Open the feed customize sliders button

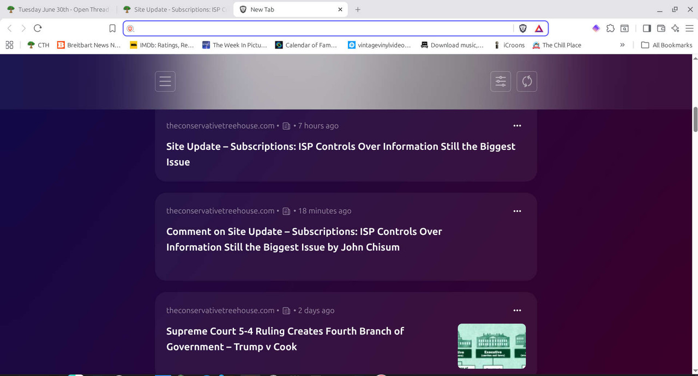(x=501, y=82)
